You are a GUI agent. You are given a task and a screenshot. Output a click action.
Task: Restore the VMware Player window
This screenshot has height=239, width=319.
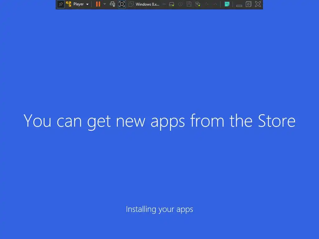[248, 4]
